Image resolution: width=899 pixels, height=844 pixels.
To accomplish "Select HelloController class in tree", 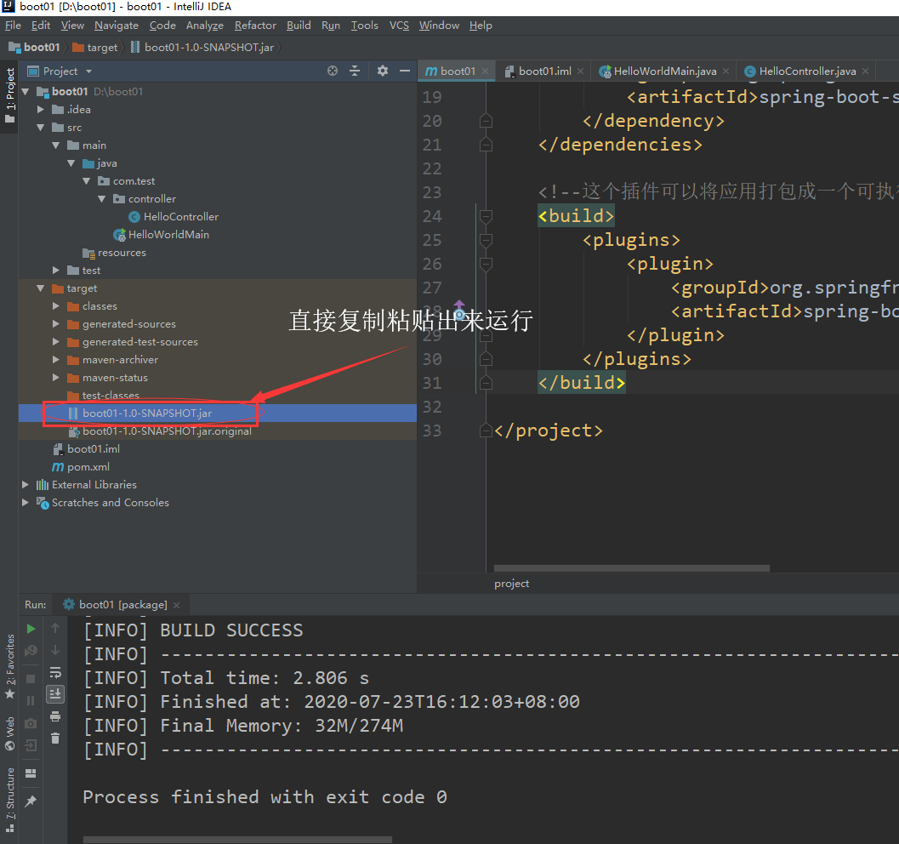I will (x=174, y=217).
